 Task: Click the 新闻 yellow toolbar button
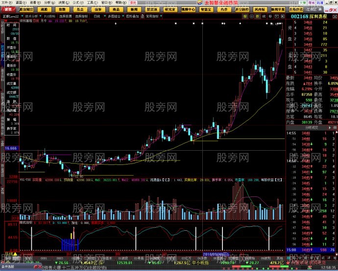[x=134, y=9]
